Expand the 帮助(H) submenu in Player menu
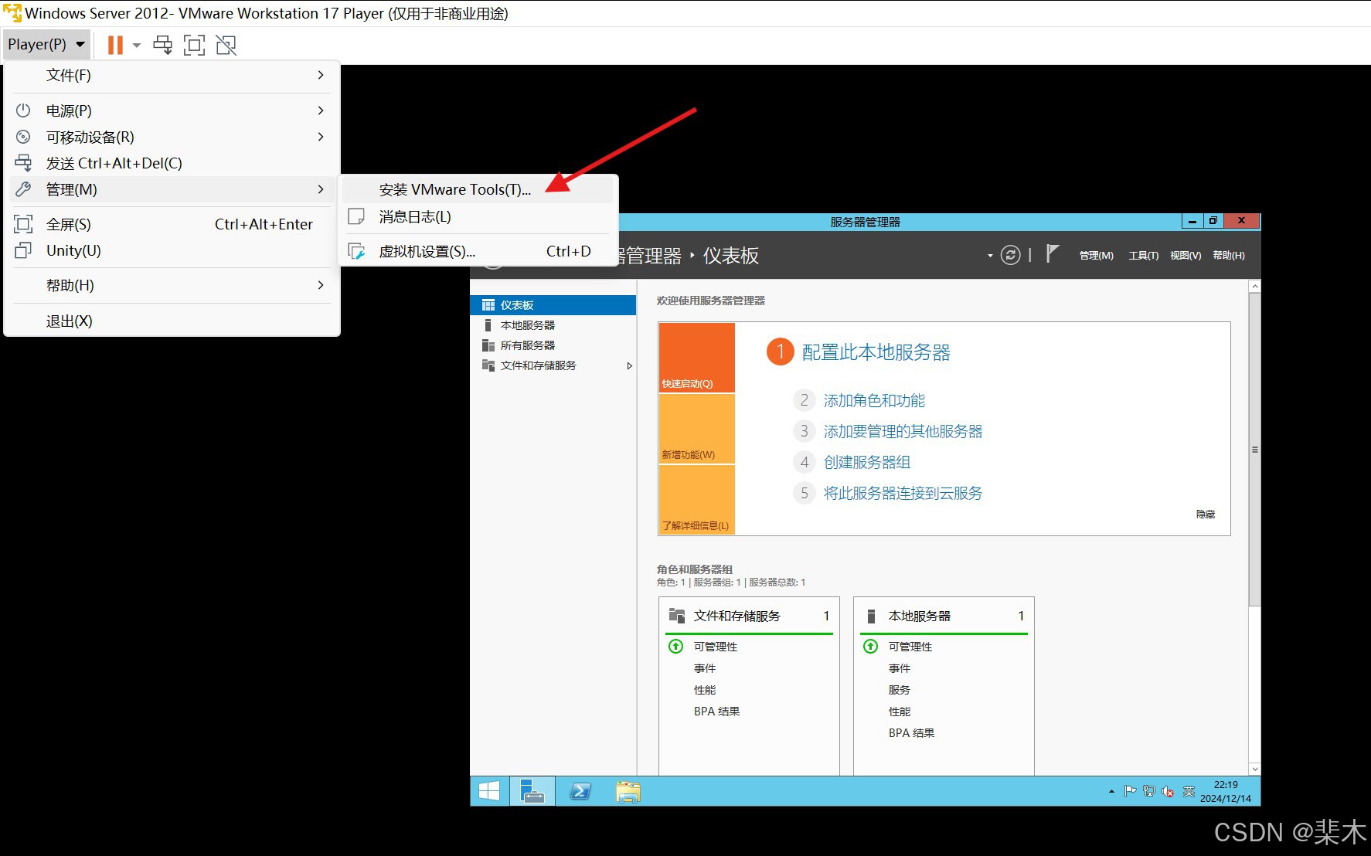Image resolution: width=1371 pixels, height=856 pixels. point(172,285)
